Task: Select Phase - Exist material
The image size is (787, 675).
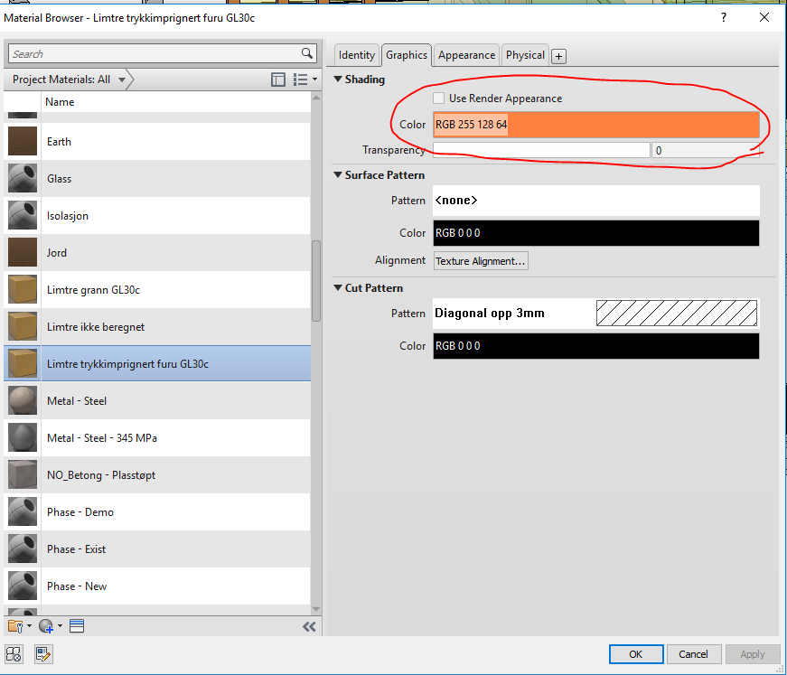Action: 157,549
